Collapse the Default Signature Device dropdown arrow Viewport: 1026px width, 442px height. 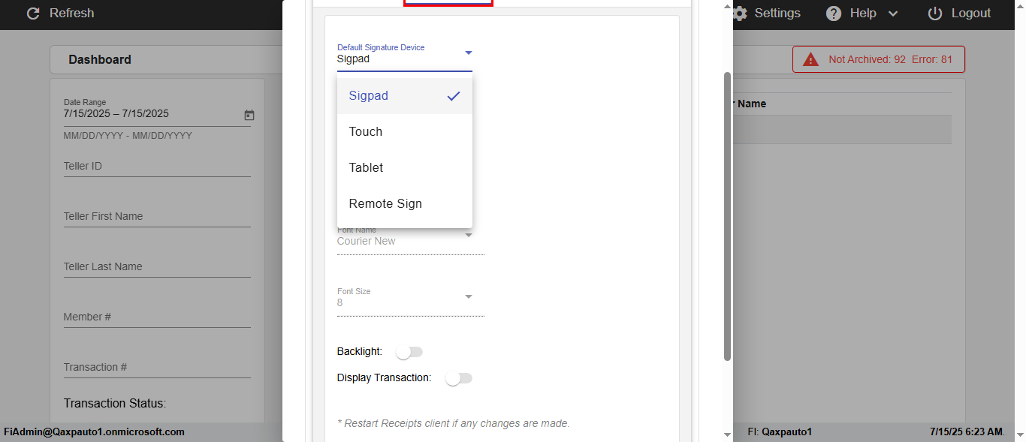468,53
